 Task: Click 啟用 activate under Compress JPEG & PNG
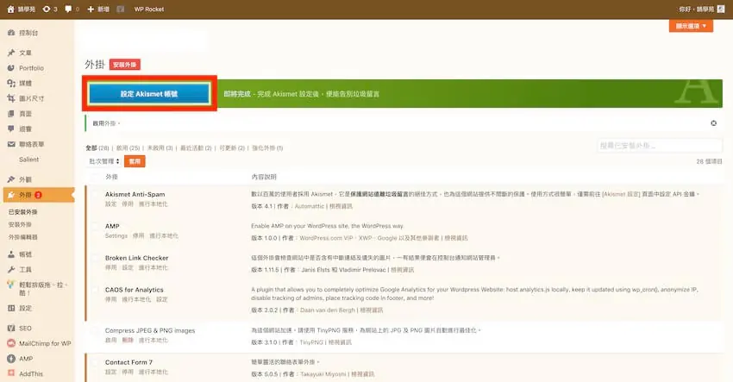pos(110,340)
